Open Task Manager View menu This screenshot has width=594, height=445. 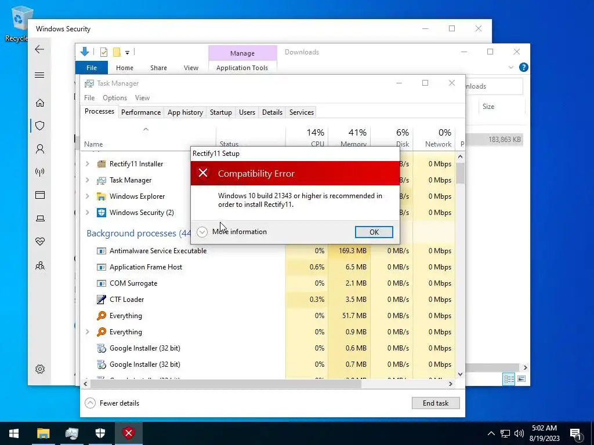click(x=143, y=97)
